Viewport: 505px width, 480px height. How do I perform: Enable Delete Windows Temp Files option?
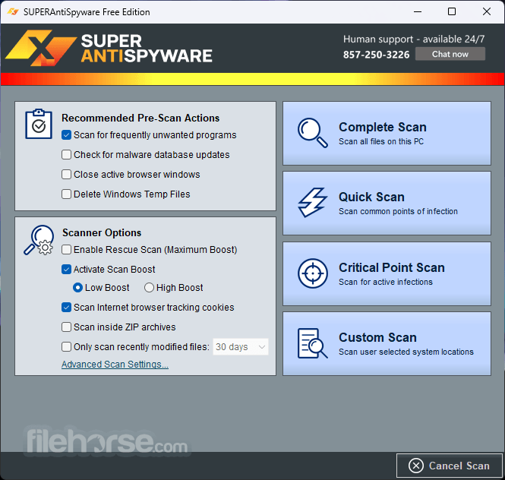click(66, 194)
